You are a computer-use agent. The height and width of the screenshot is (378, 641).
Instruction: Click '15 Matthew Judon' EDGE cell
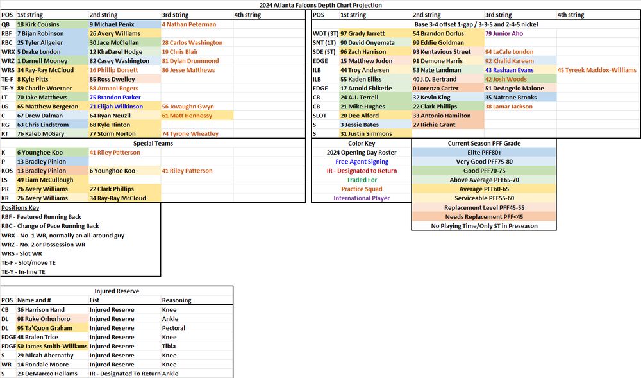375,61
